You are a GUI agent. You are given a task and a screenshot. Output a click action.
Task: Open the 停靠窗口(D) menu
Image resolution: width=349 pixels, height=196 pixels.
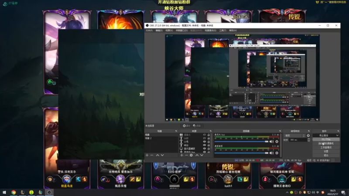(x=181, y=30)
